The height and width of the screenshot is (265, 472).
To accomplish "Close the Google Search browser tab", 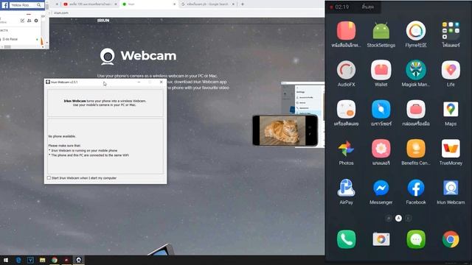I will (x=233, y=4).
